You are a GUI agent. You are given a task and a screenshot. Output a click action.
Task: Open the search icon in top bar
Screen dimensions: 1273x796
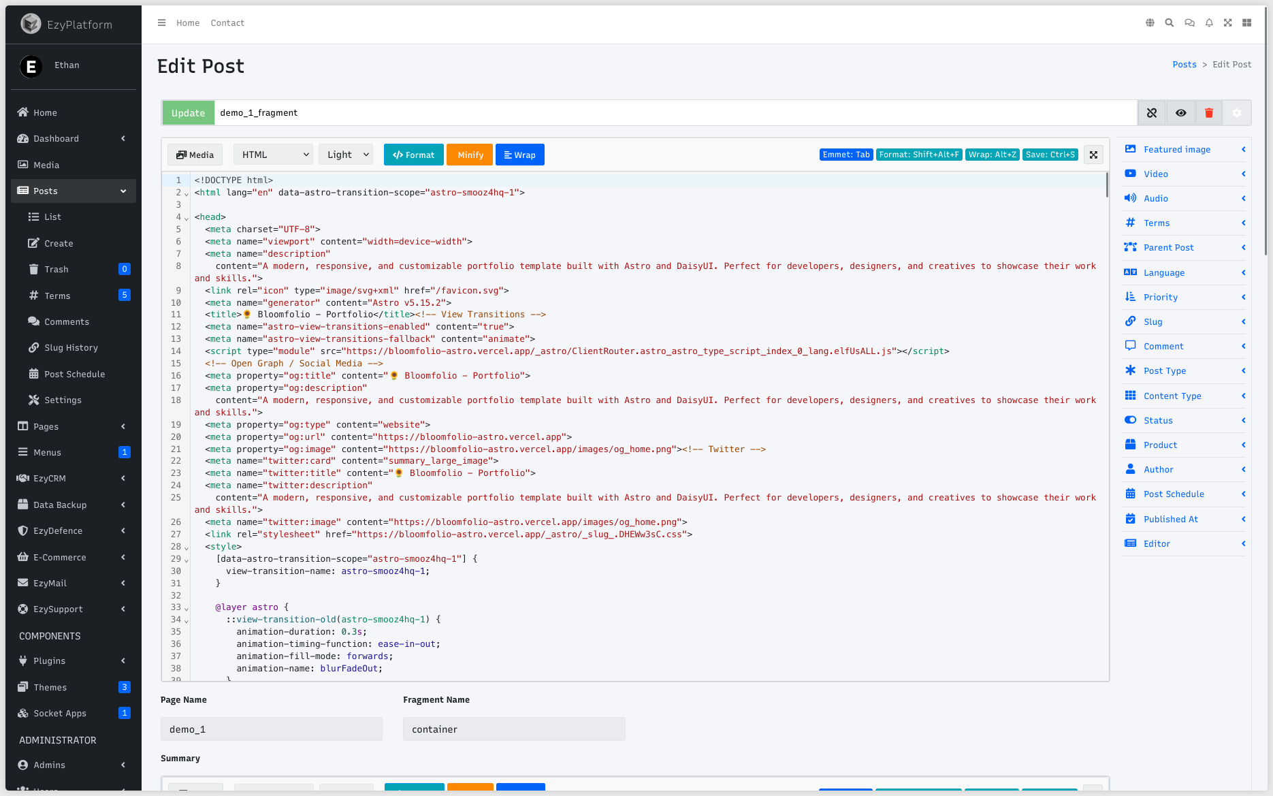point(1169,23)
